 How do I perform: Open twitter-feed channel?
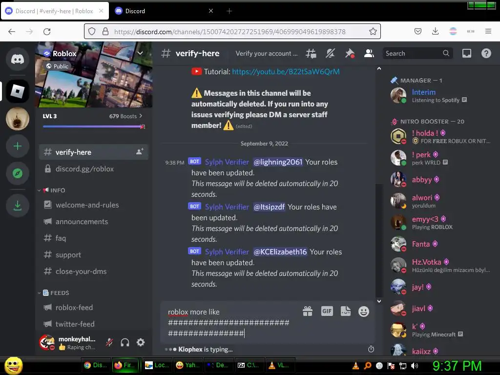coord(93,324)
